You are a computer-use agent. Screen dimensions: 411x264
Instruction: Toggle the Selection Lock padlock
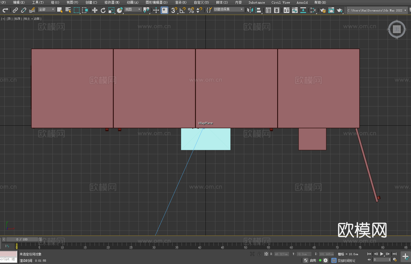point(259,254)
